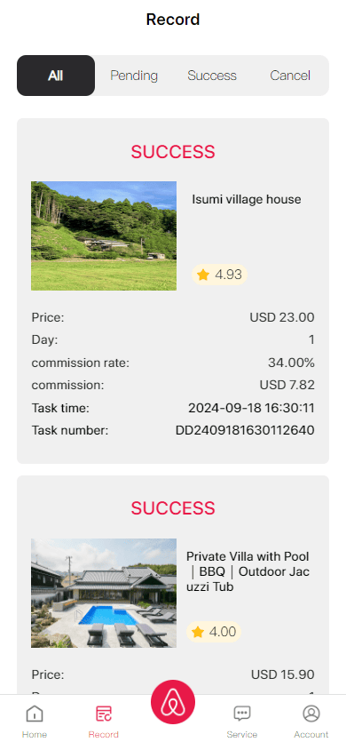Open the Service chat icon
Screen dimensions: 346x750
coord(242,714)
